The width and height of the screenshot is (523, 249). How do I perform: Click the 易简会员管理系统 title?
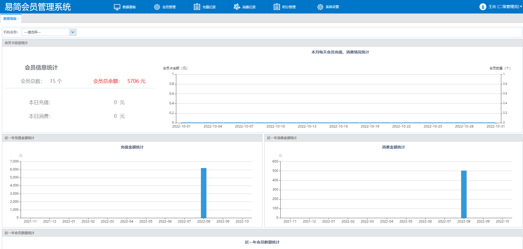tap(38, 7)
